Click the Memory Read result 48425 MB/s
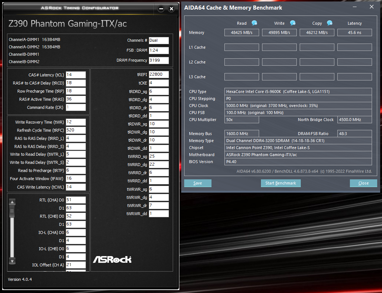The height and width of the screenshot is (293, 382). click(x=242, y=32)
